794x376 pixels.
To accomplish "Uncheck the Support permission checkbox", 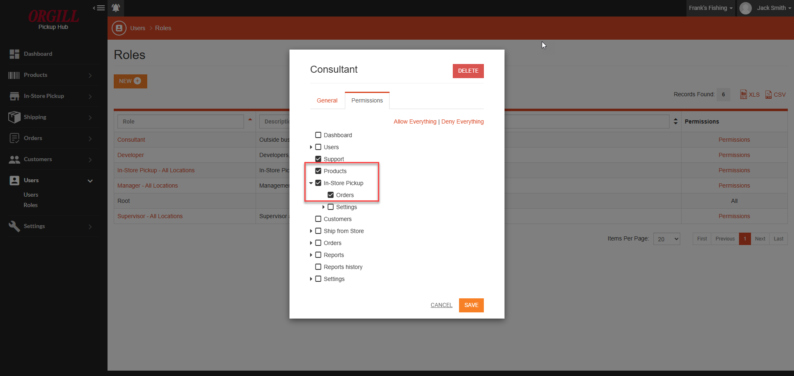I will pyautogui.click(x=318, y=159).
